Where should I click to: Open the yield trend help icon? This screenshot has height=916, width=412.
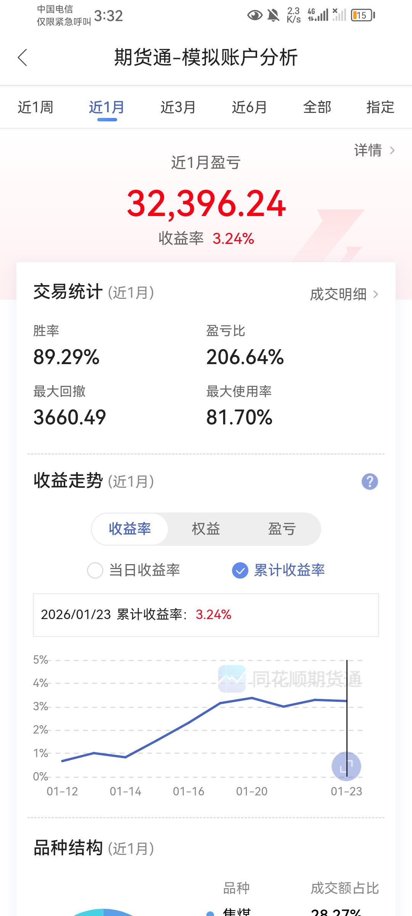click(370, 481)
